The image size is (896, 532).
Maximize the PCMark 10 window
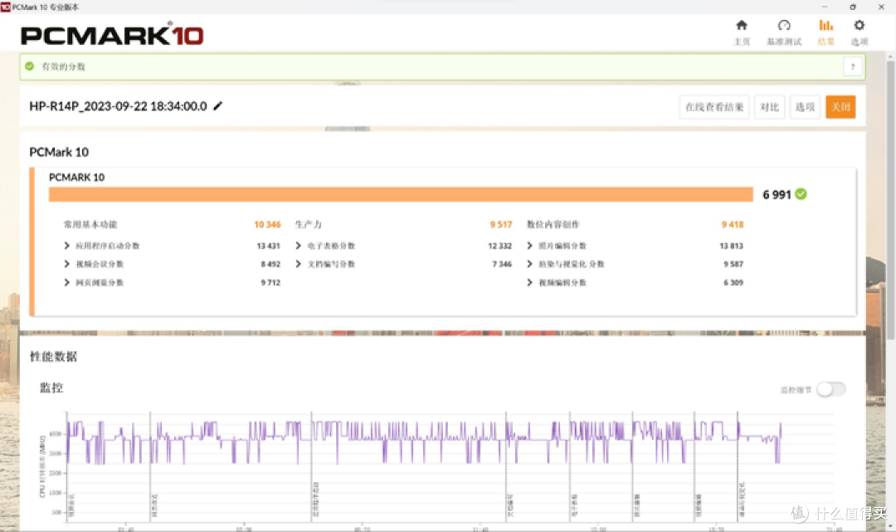pos(853,7)
